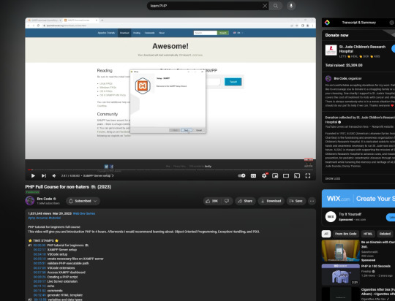Viewport: 395px width, 301px height.
Task: Play the video
Action: 33,175
